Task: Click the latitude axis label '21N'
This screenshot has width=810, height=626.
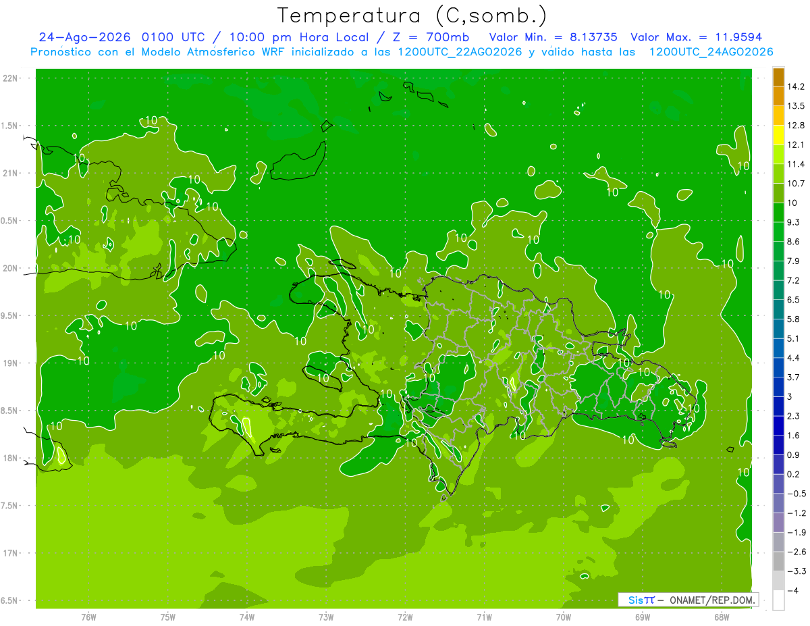Action: coord(11,174)
